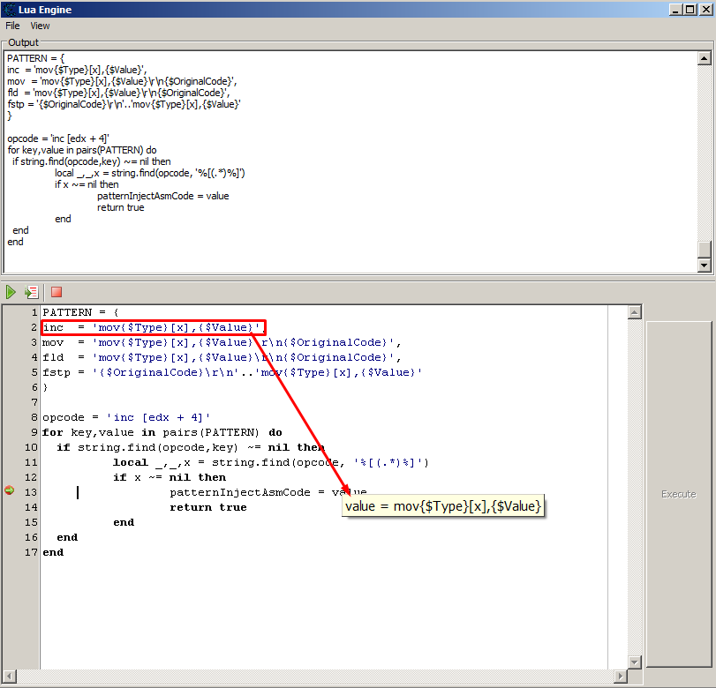Click script editor horizontal scroll left arrow
Viewport: 716px width, 688px height.
click(10, 677)
